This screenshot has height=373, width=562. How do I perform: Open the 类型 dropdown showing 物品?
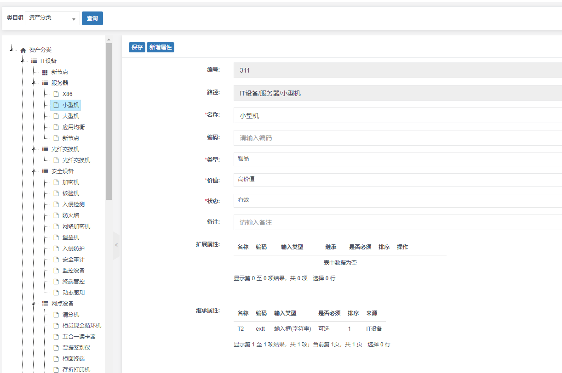point(397,159)
